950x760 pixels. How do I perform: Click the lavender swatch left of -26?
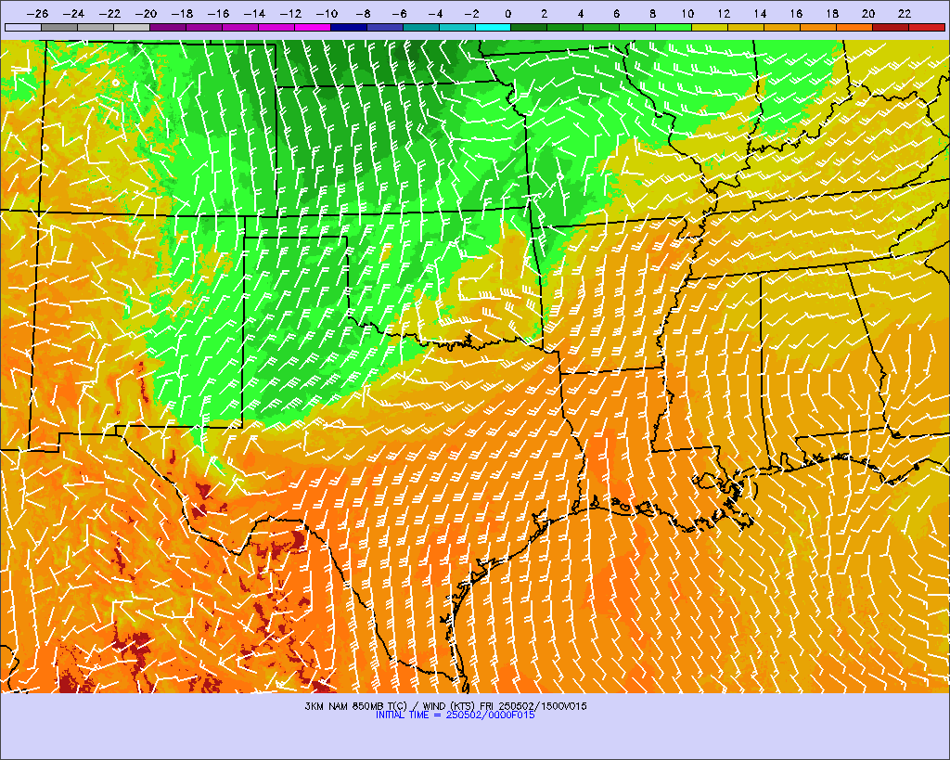(x=23, y=27)
